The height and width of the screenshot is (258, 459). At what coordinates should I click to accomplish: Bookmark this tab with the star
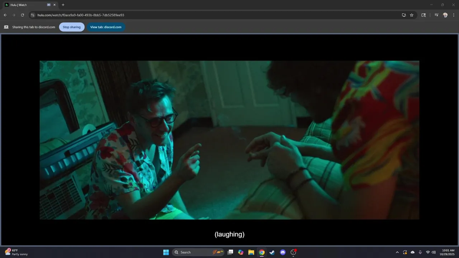click(412, 15)
